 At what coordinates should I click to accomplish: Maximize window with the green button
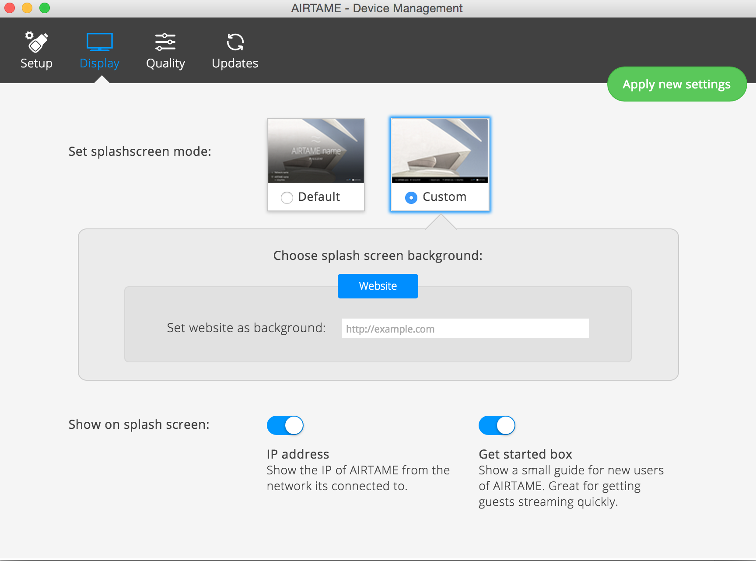click(45, 8)
